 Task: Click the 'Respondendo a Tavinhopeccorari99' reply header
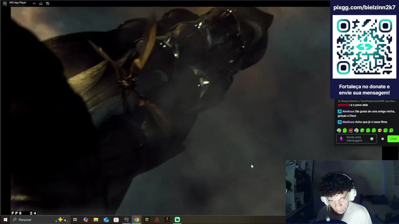pos(368,101)
